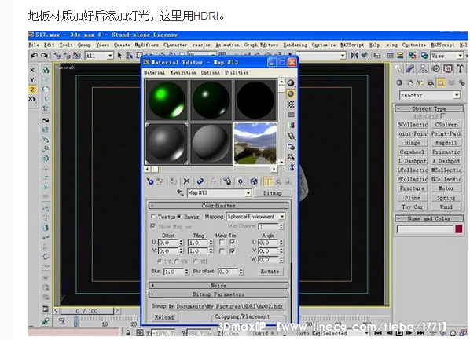Screen dimensions: 470x340
Task: Toggle the U Mirror checkbox
Action: tap(222, 243)
